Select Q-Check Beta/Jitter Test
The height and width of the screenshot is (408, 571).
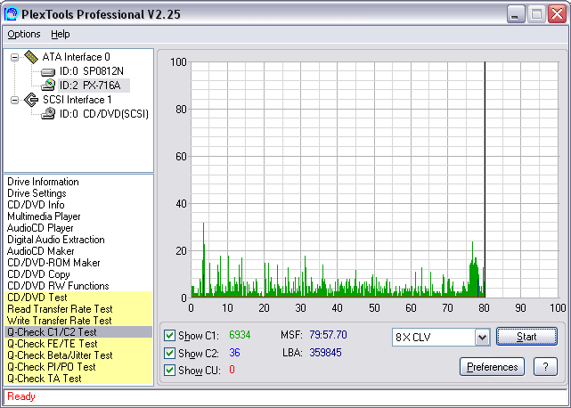click(x=77, y=355)
